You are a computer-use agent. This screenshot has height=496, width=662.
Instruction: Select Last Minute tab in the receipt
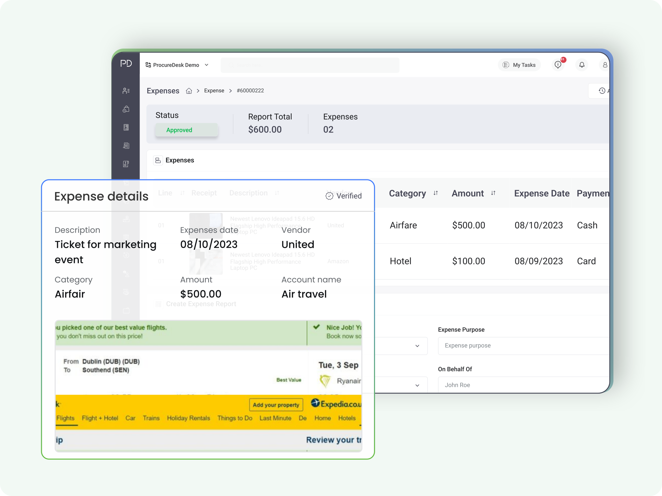[275, 418]
